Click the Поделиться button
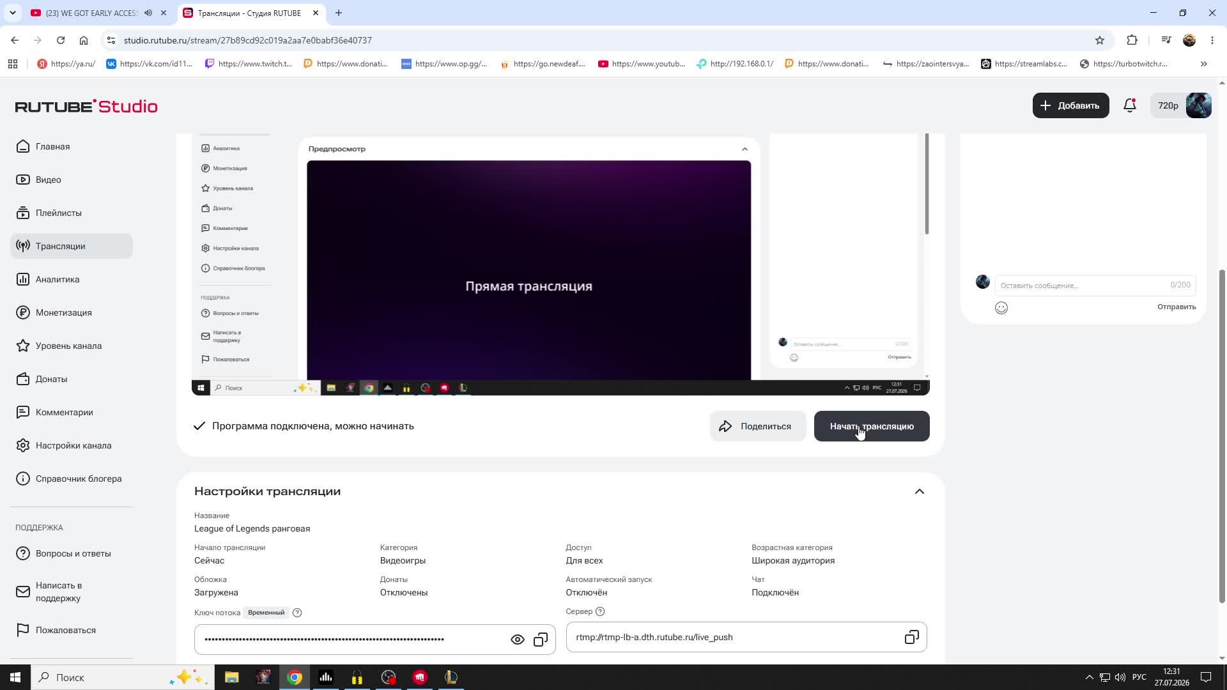Image resolution: width=1227 pixels, height=690 pixels. point(757,426)
